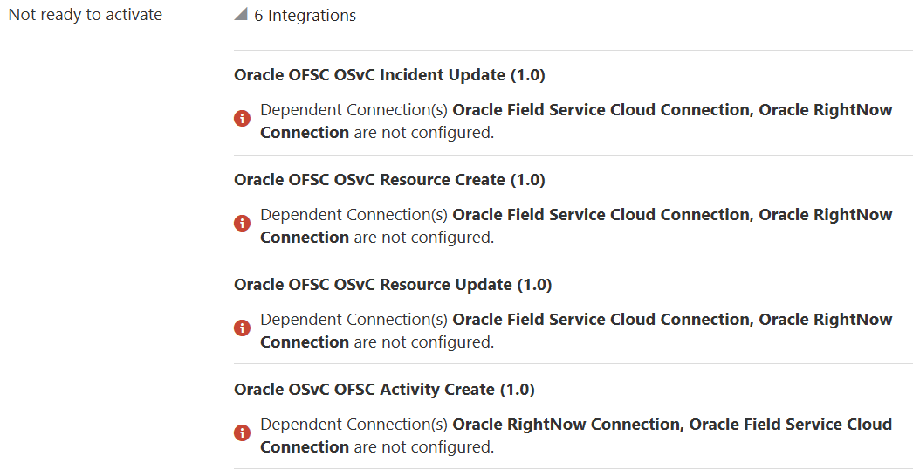Viewport: 913px width, 470px height.
Task: Click the "6 Integrations" heading text
Action: tap(305, 16)
